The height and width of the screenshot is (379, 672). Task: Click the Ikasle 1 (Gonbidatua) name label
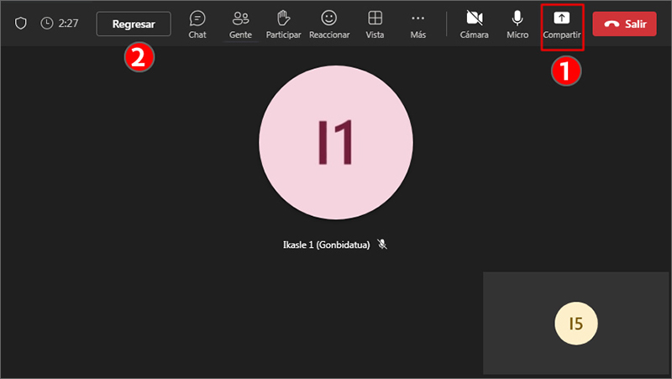(x=328, y=245)
